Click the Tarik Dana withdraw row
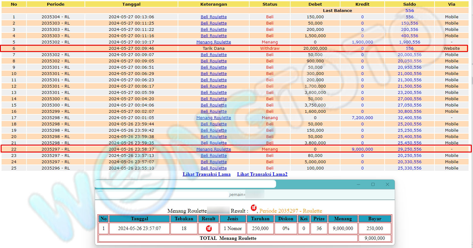473x248 pixels. [214, 49]
